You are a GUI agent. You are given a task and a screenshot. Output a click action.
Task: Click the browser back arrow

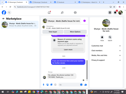3,7
